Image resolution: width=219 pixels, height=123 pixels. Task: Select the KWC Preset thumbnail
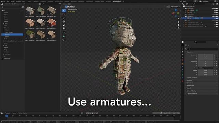click(41, 11)
